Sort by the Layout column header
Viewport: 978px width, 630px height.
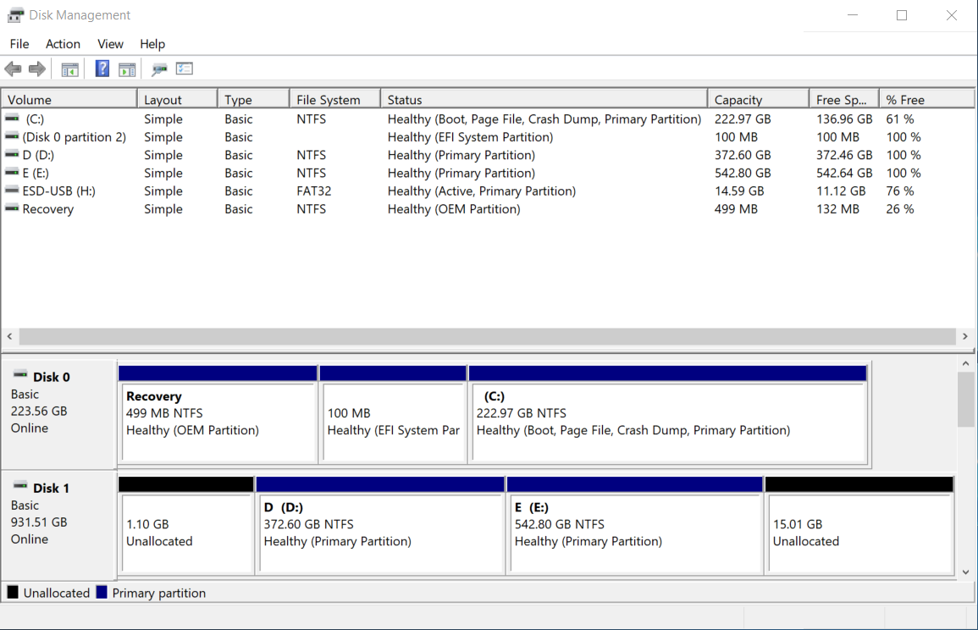177,100
